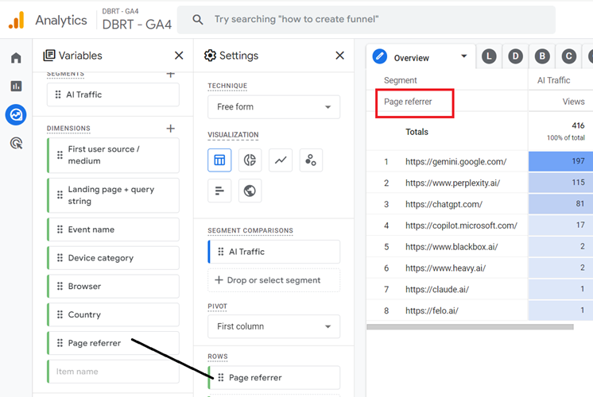The width and height of the screenshot is (593, 397).
Task: Open the Reports bar-chart icon in the sidebar
Action: pyautogui.click(x=16, y=86)
